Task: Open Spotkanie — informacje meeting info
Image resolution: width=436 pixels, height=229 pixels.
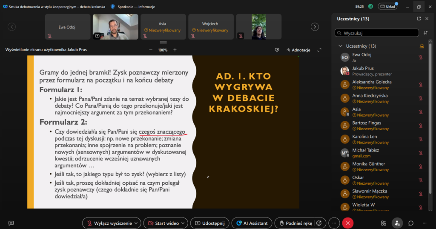Action: [x=136, y=7]
